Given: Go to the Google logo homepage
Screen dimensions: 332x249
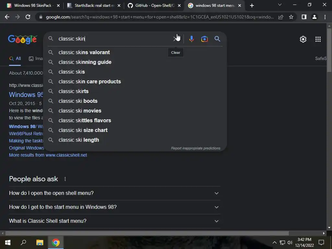Looking at the screenshot, I should (x=22, y=39).
